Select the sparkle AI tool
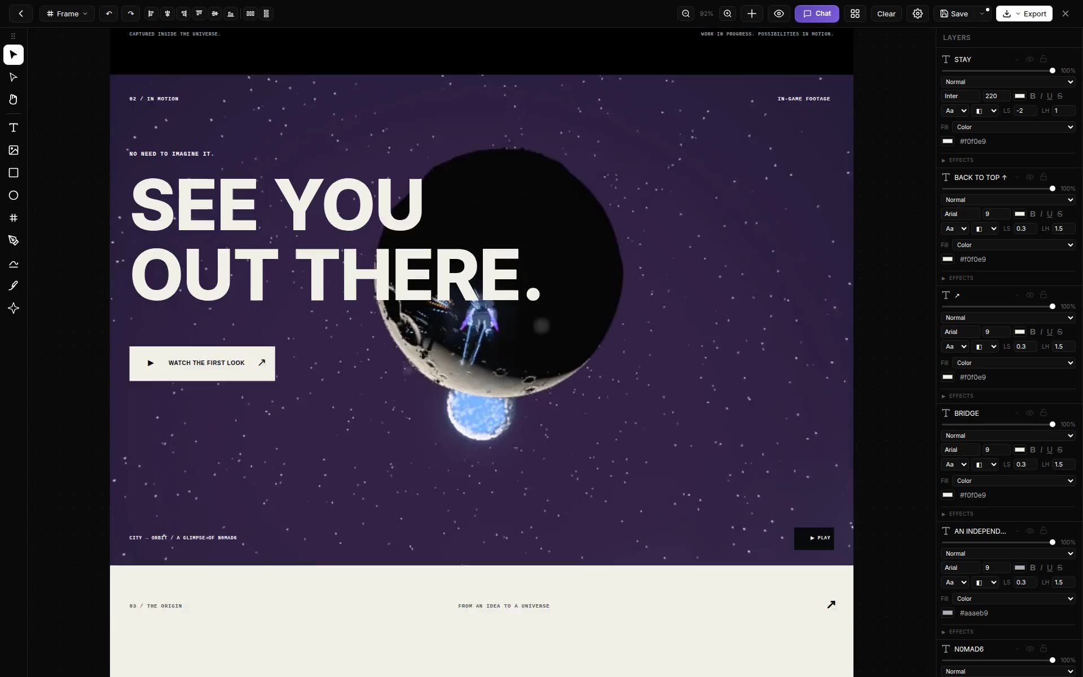This screenshot has height=677, width=1083. pyautogui.click(x=14, y=308)
